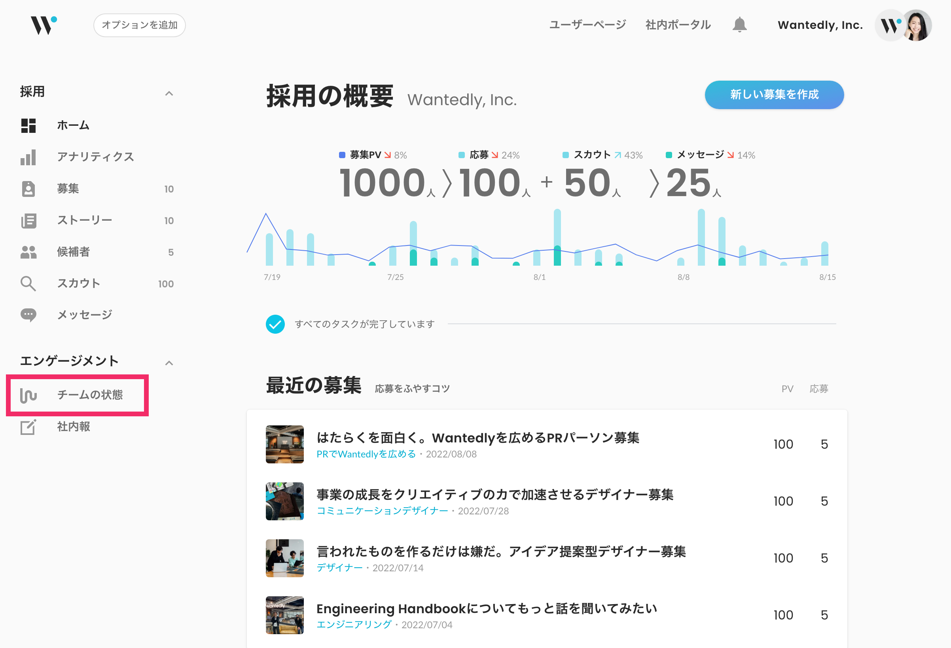Click すべてのタスクが完了しています text
This screenshot has width=951, height=648.
point(365,324)
